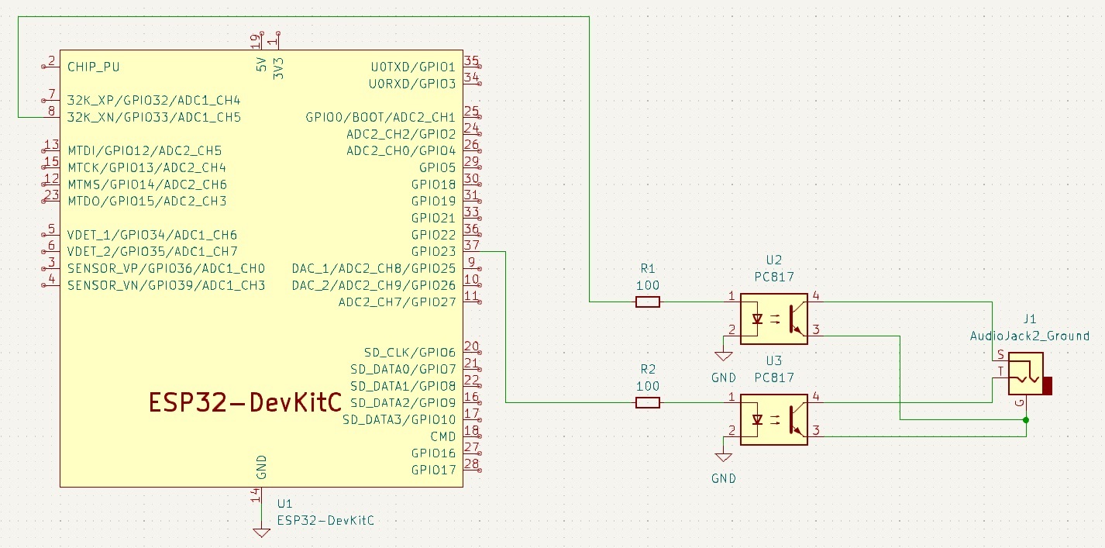Select the U3 optocoupler symbol body
Screen dimensions: 1105x548
774,419
